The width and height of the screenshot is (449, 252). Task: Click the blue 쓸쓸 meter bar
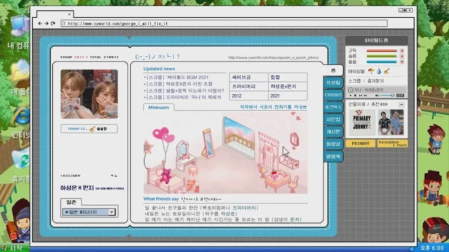382,61
